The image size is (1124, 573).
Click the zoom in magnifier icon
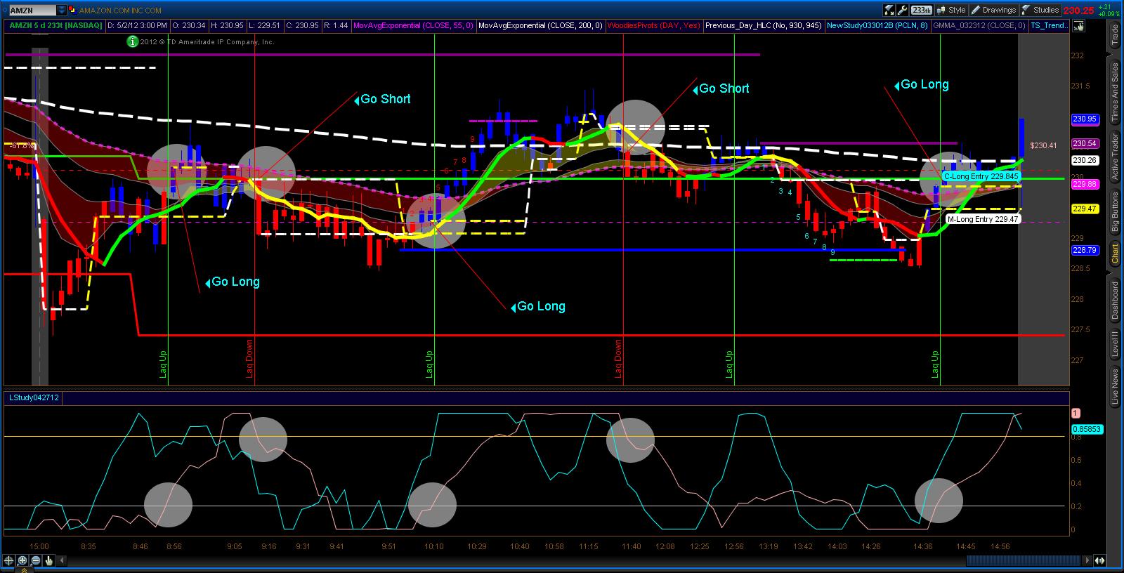point(22,560)
